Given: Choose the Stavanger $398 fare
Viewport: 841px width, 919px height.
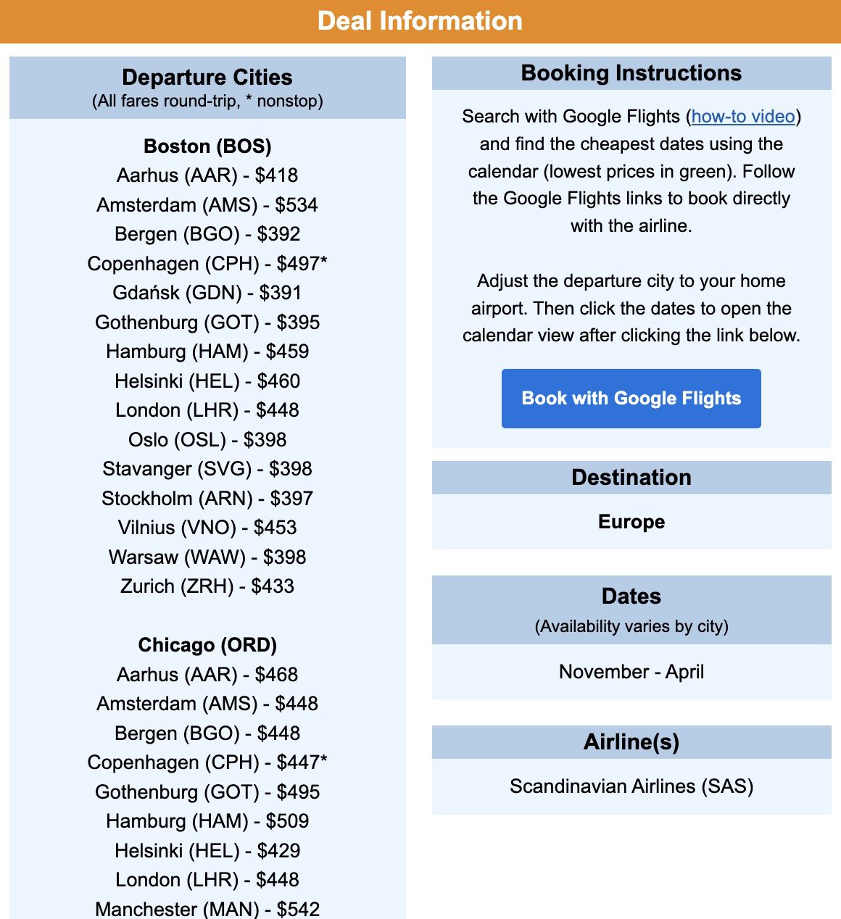Looking at the screenshot, I should (x=207, y=469).
